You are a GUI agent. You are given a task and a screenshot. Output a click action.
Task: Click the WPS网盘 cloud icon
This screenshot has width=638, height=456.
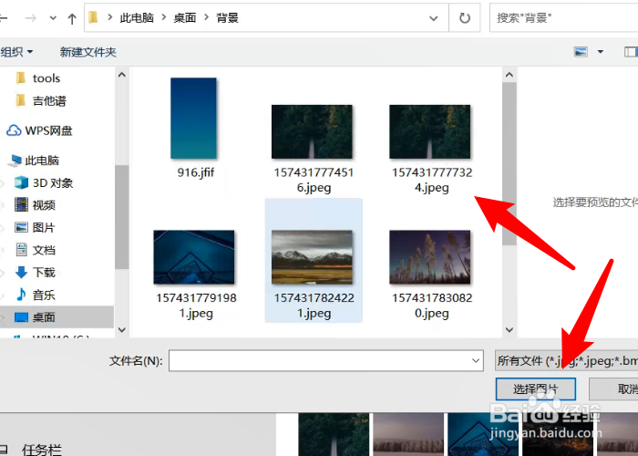click(14, 130)
